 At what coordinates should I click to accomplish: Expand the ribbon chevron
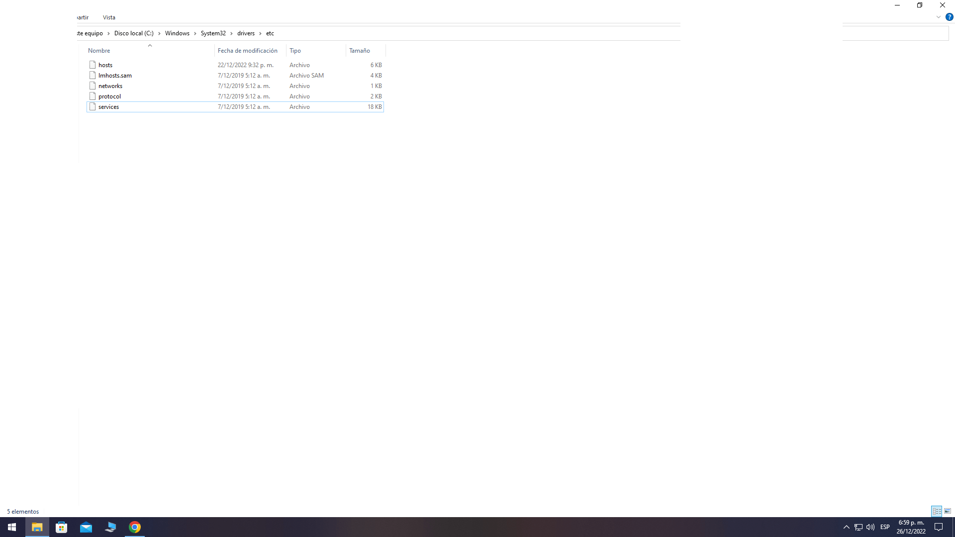point(939,17)
